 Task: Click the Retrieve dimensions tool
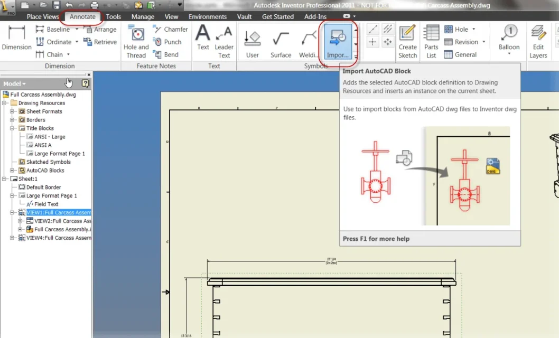tap(100, 42)
